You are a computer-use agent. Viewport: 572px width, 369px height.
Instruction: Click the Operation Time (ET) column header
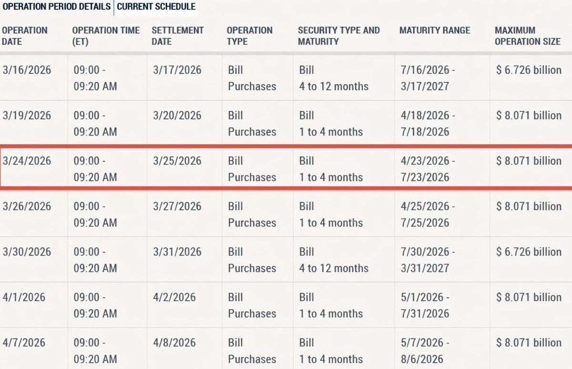click(106, 36)
